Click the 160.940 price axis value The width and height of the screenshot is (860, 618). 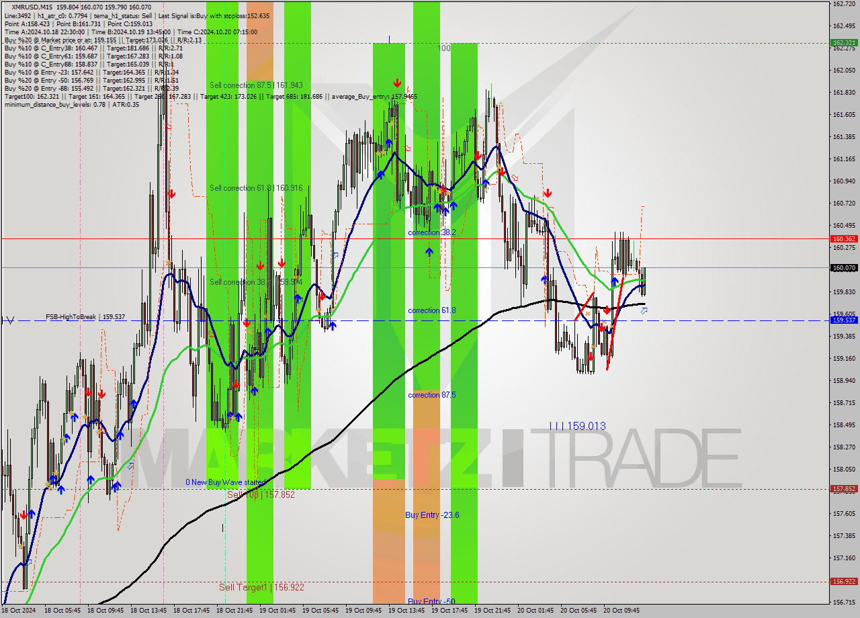point(844,181)
